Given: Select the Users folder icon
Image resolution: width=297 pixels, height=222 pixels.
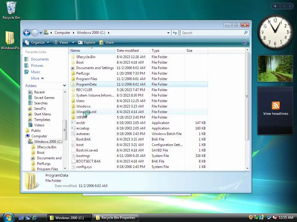Looking at the screenshot, I should pos(73,101).
